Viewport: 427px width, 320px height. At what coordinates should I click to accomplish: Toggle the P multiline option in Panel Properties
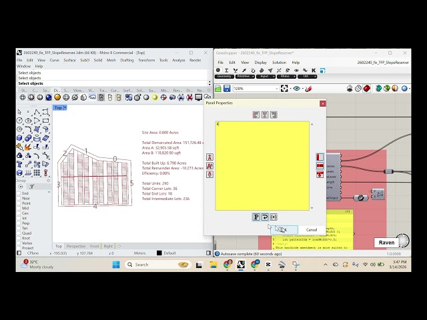click(256, 217)
